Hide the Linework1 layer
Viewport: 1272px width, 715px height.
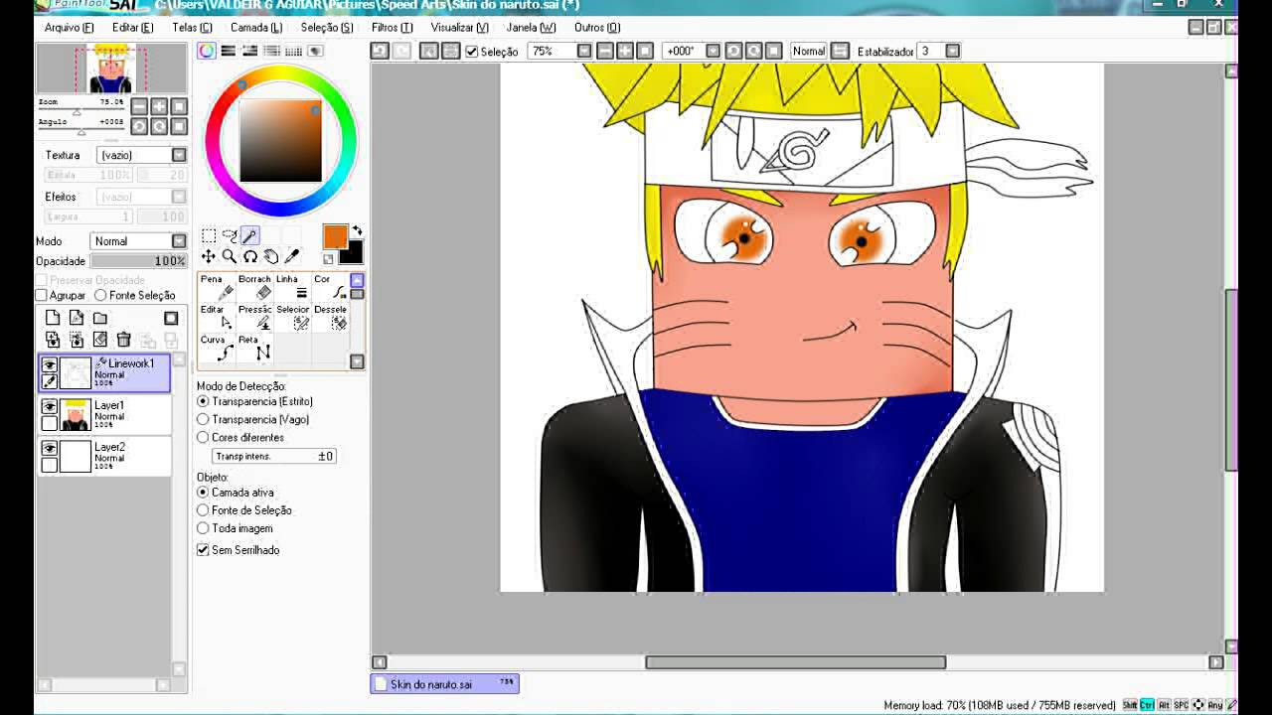click(x=49, y=366)
